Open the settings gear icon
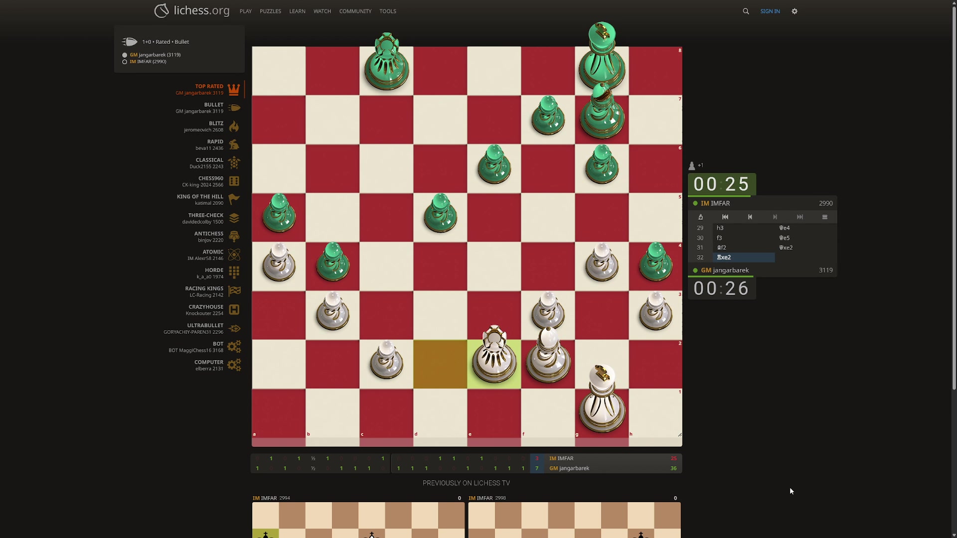This screenshot has height=538, width=957. coord(795,11)
